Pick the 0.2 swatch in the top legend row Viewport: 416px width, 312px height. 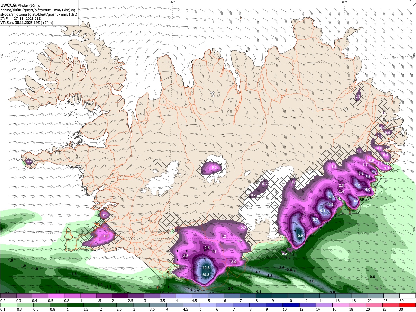pos(8,296)
